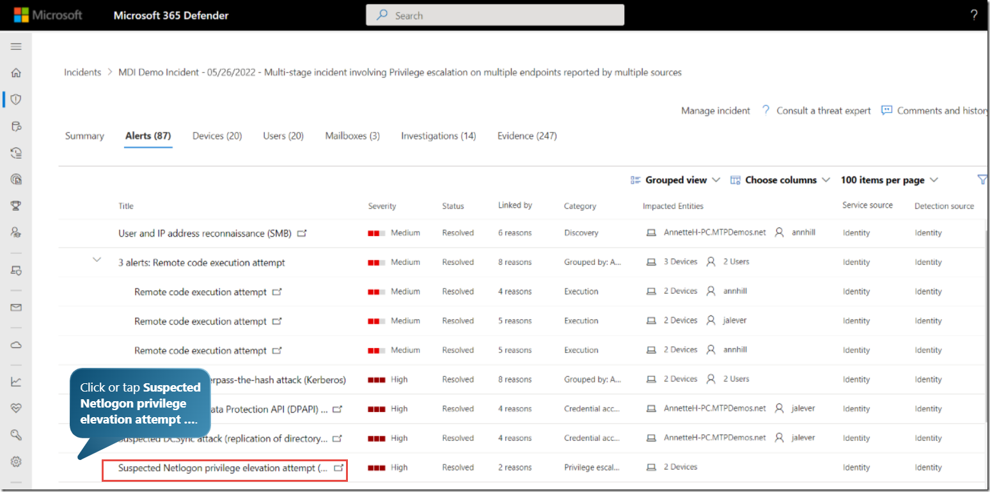Click Privilege escal... category cell
The image size is (990, 492).
[592, 467]
